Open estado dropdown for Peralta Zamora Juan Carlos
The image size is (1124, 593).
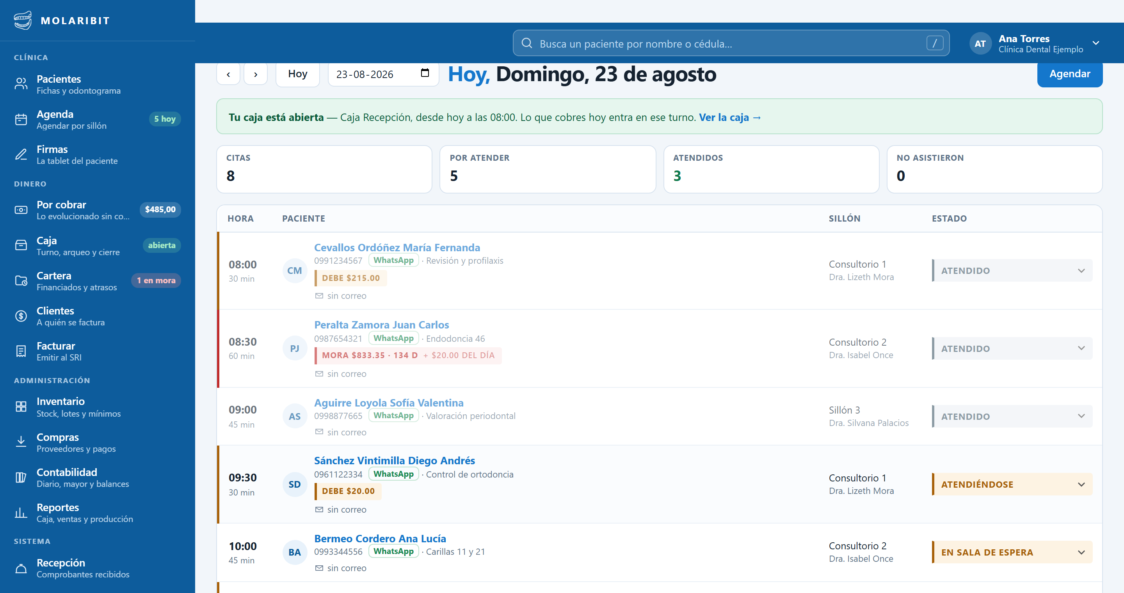[1012, 348]
